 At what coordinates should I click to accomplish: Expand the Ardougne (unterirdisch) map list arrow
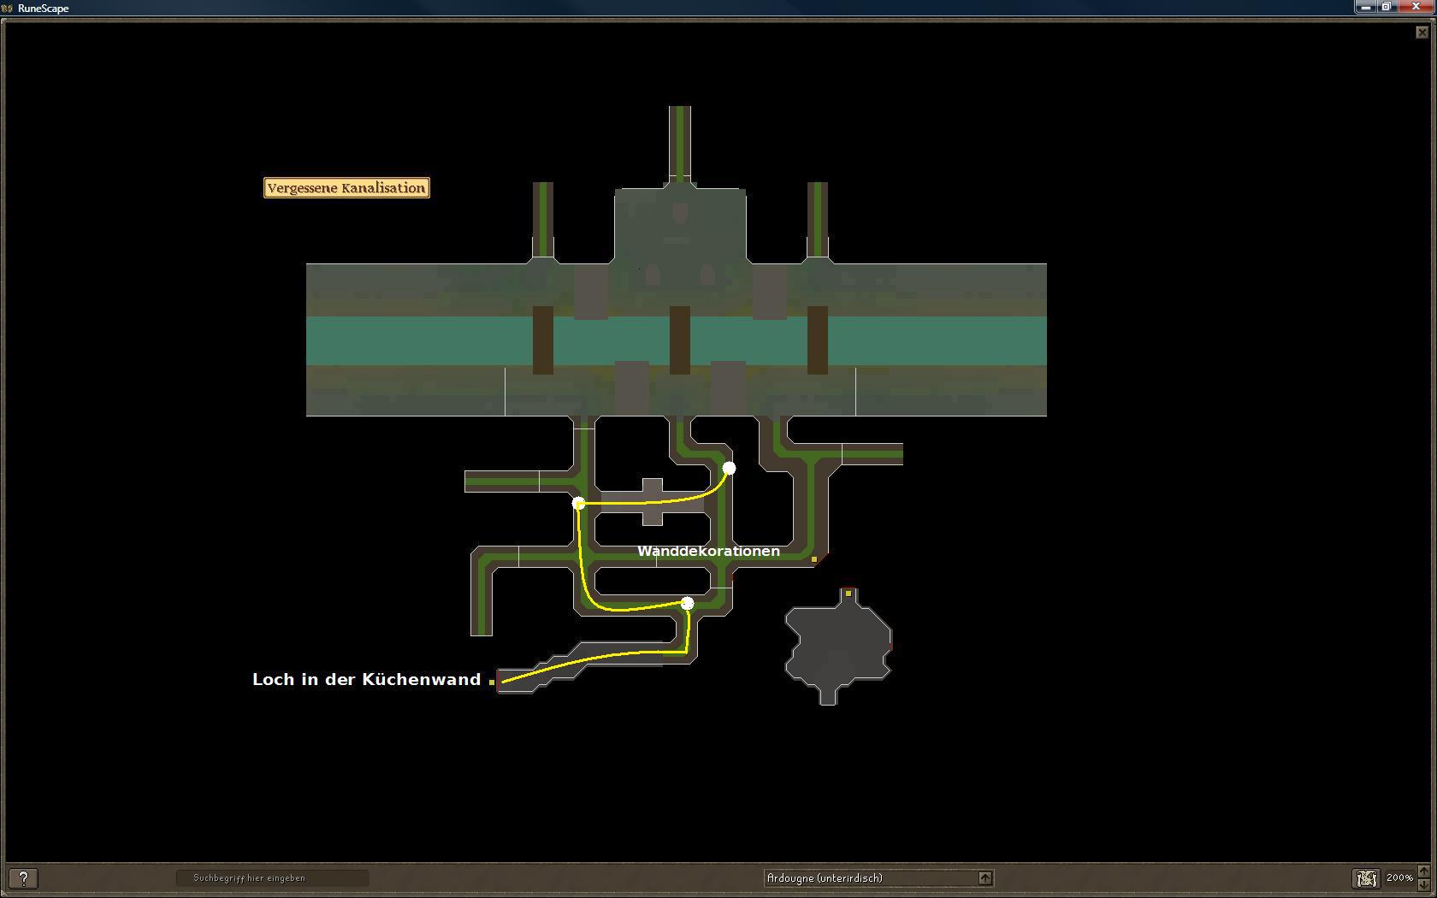tap(985, 878)
